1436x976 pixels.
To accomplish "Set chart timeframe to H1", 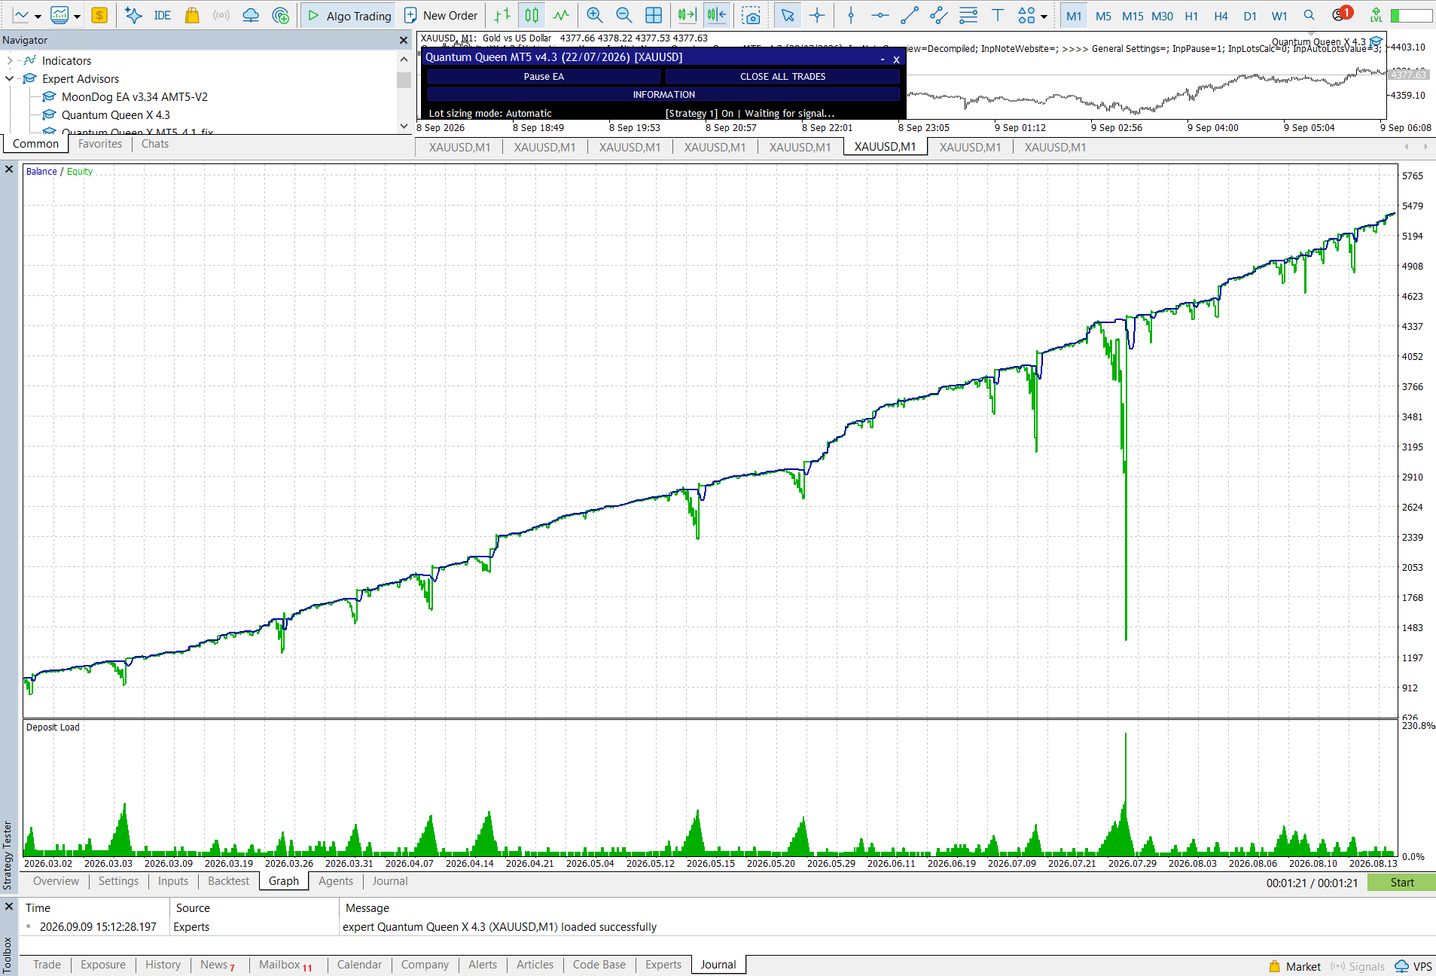I will pos(1191,16).
